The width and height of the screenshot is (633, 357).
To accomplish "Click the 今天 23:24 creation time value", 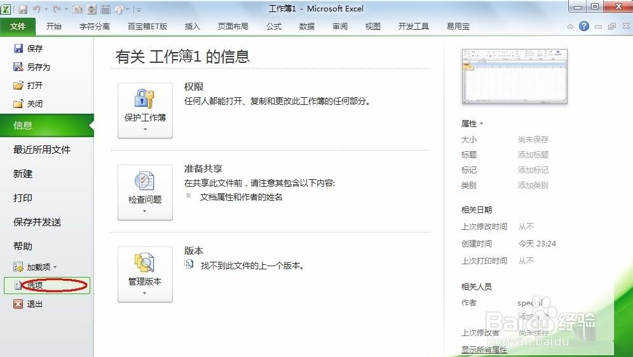I will pyautogui.click(x=537, y=244).
